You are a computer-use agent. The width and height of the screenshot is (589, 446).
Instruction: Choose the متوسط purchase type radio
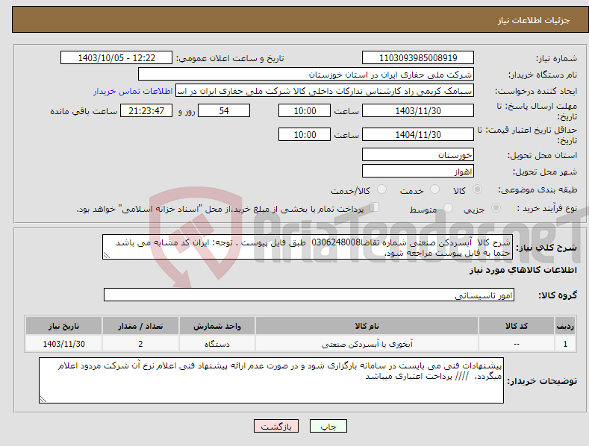(x=448, y=207)
